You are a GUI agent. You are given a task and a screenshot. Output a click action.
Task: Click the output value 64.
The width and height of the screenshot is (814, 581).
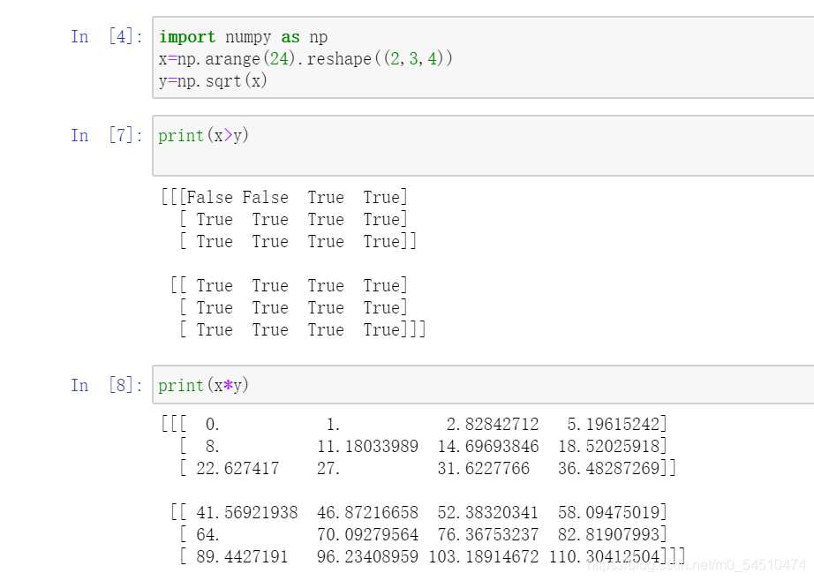pos(207,535)
